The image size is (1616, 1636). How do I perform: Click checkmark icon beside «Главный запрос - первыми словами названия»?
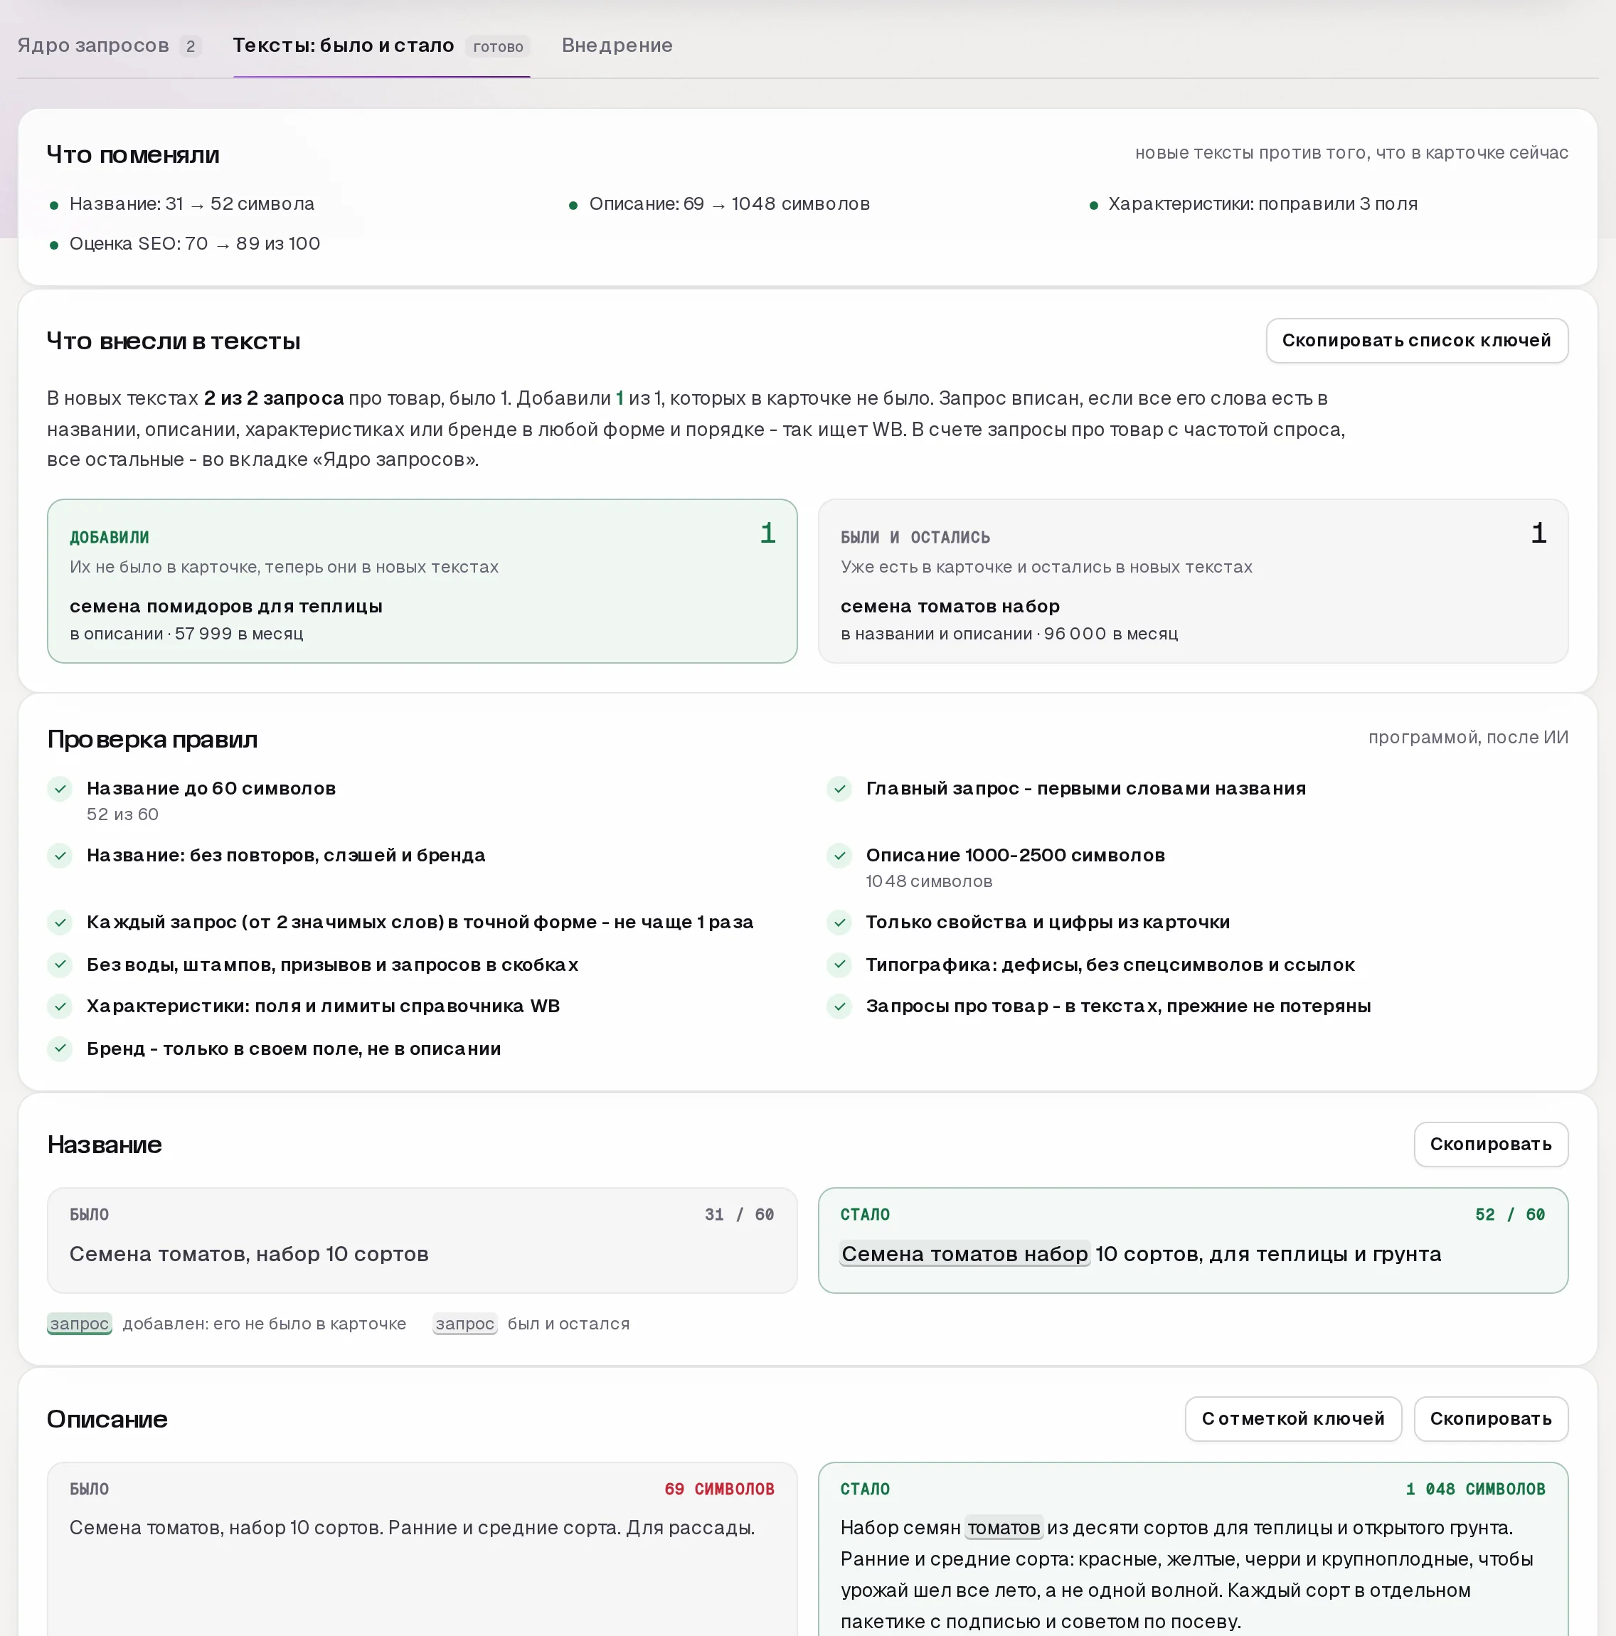pyautogui.click(x=839, y=788)
